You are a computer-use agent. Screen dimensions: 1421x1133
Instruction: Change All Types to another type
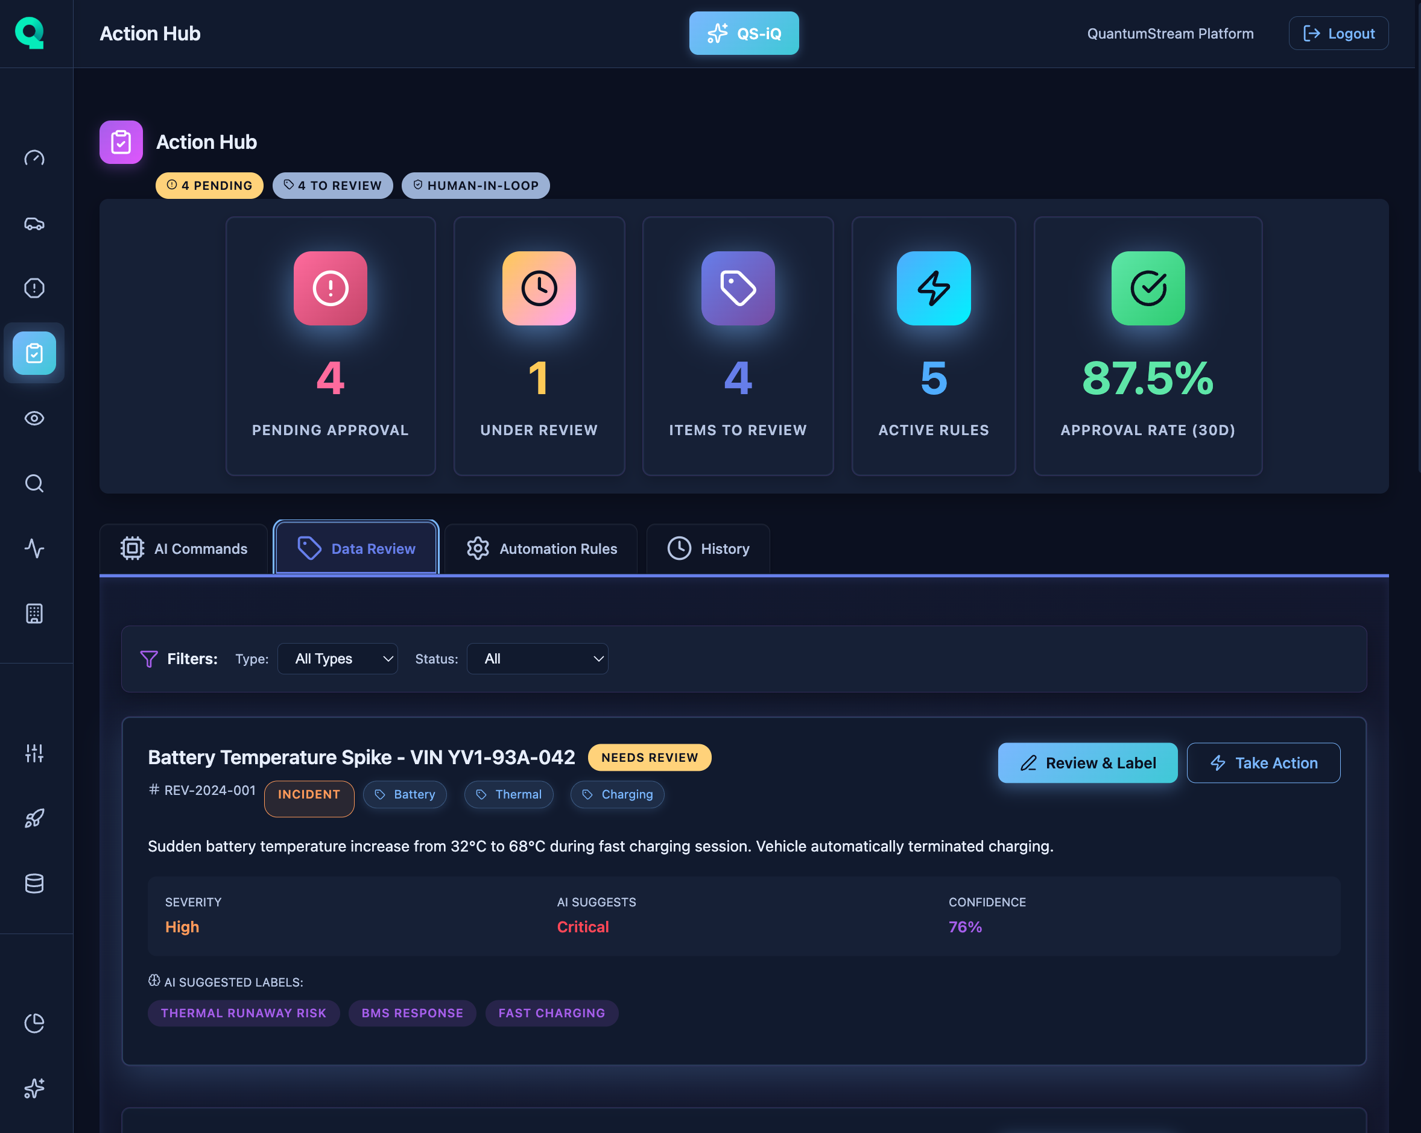pos(337,658)
